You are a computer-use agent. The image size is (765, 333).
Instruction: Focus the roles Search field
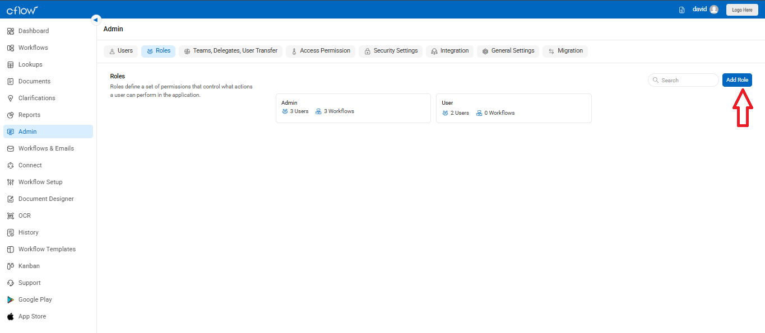(x=683, y=80)
